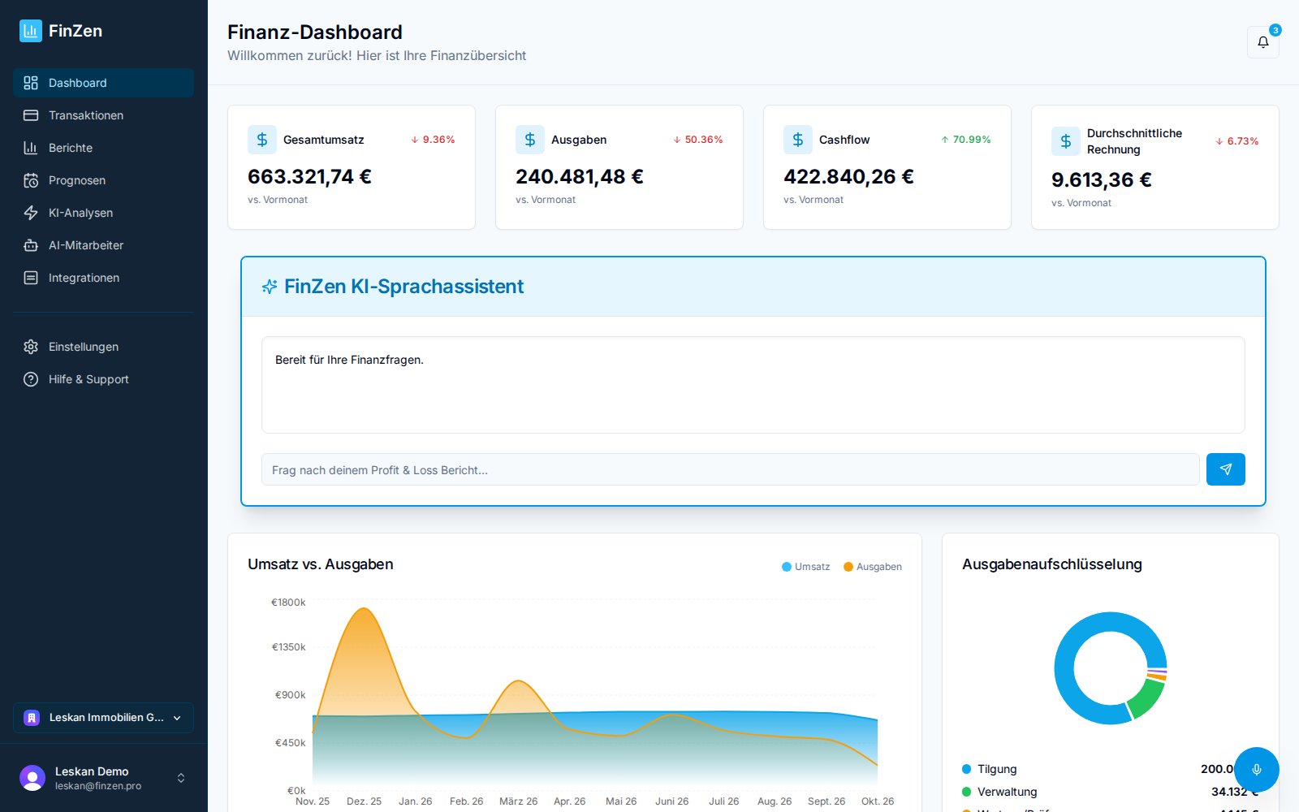Open the notification bell icon
Viewport: 1299px width, 812px height.
1263,42
